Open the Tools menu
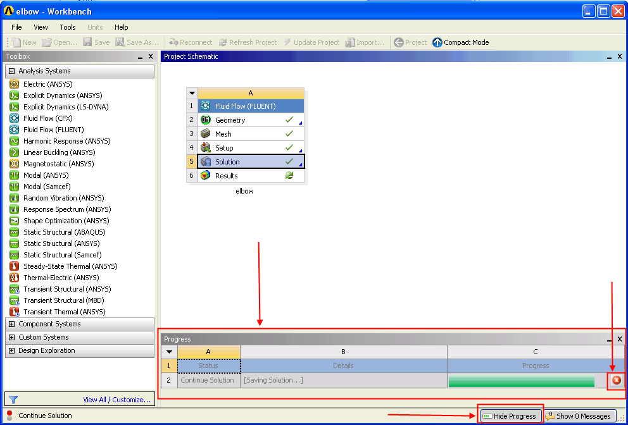The image size is (628, 425). 68,27
